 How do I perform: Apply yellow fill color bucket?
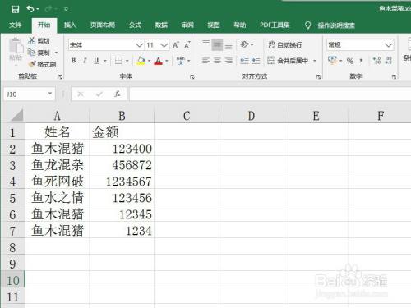(x=141, y=61)
